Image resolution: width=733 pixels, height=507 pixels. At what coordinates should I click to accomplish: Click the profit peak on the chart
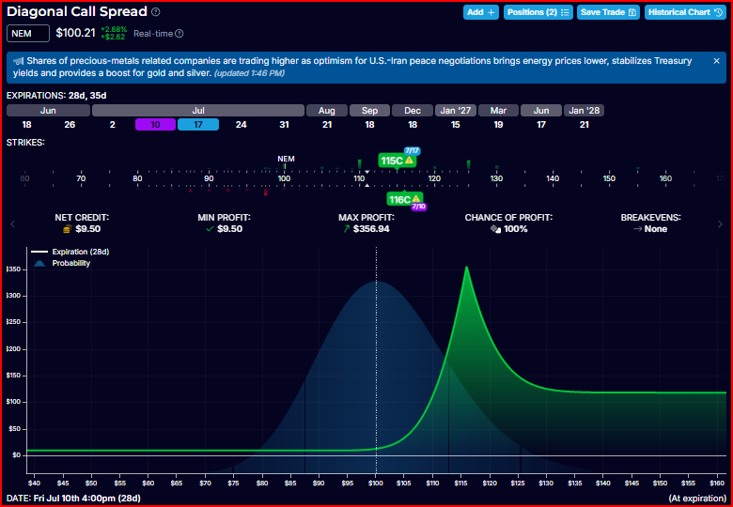point(466,267)
